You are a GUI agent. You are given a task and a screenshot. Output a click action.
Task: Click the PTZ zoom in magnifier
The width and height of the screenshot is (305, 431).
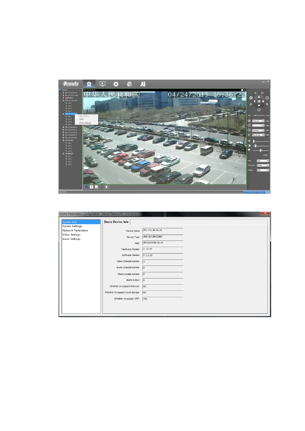(x=267, y=104)
